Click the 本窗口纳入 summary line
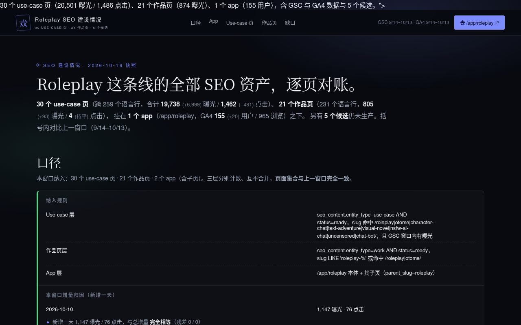The width and height of the screenshot is (521, 325). 195,178
